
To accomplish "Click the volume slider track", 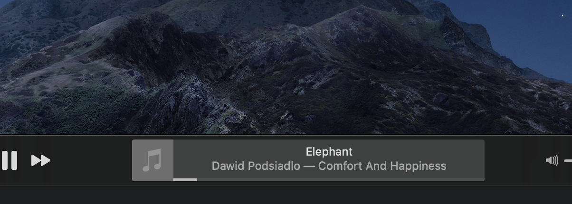I will 568,161.
